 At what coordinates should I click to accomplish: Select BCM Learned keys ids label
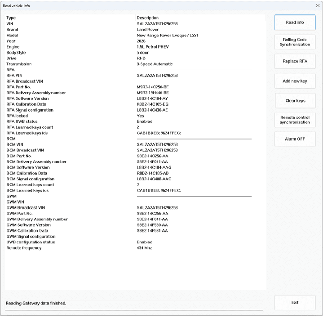[27, 191]
